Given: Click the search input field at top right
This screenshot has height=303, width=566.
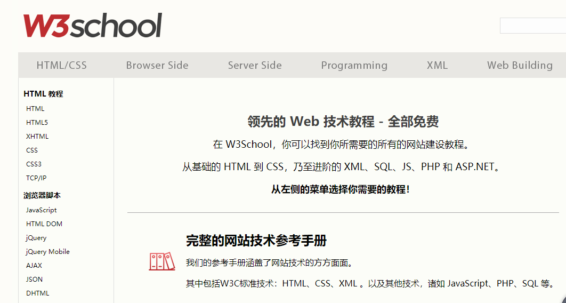Looking at the screenshot, I should 533,26.
